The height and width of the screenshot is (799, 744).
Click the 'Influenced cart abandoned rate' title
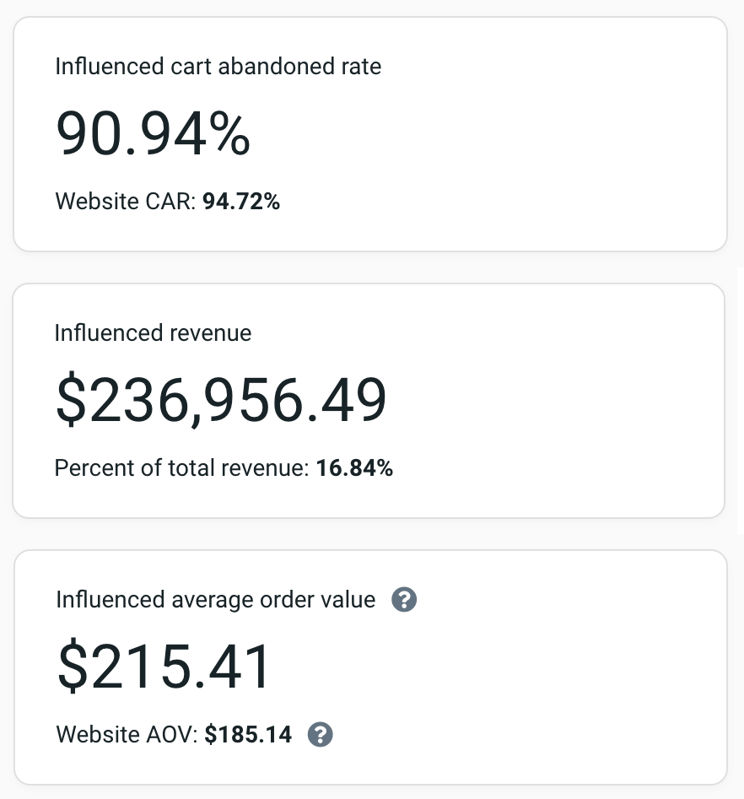point(218,67)
